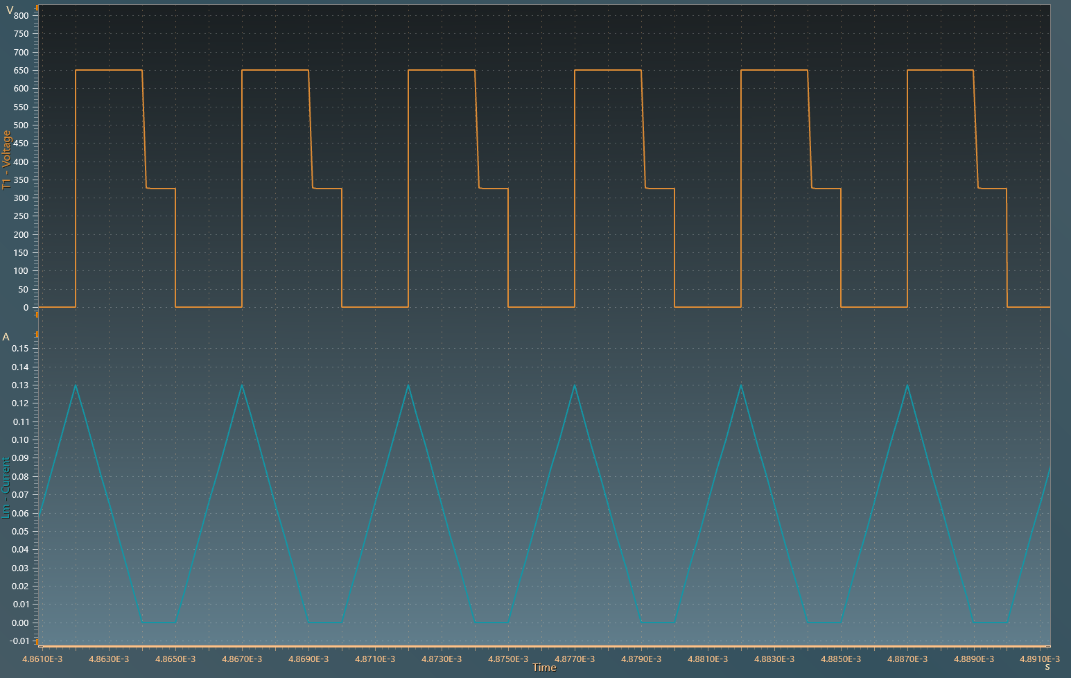Select the "Time" axis title label
This screenshot has height=678, width=1071.
[x=544, y=668]
